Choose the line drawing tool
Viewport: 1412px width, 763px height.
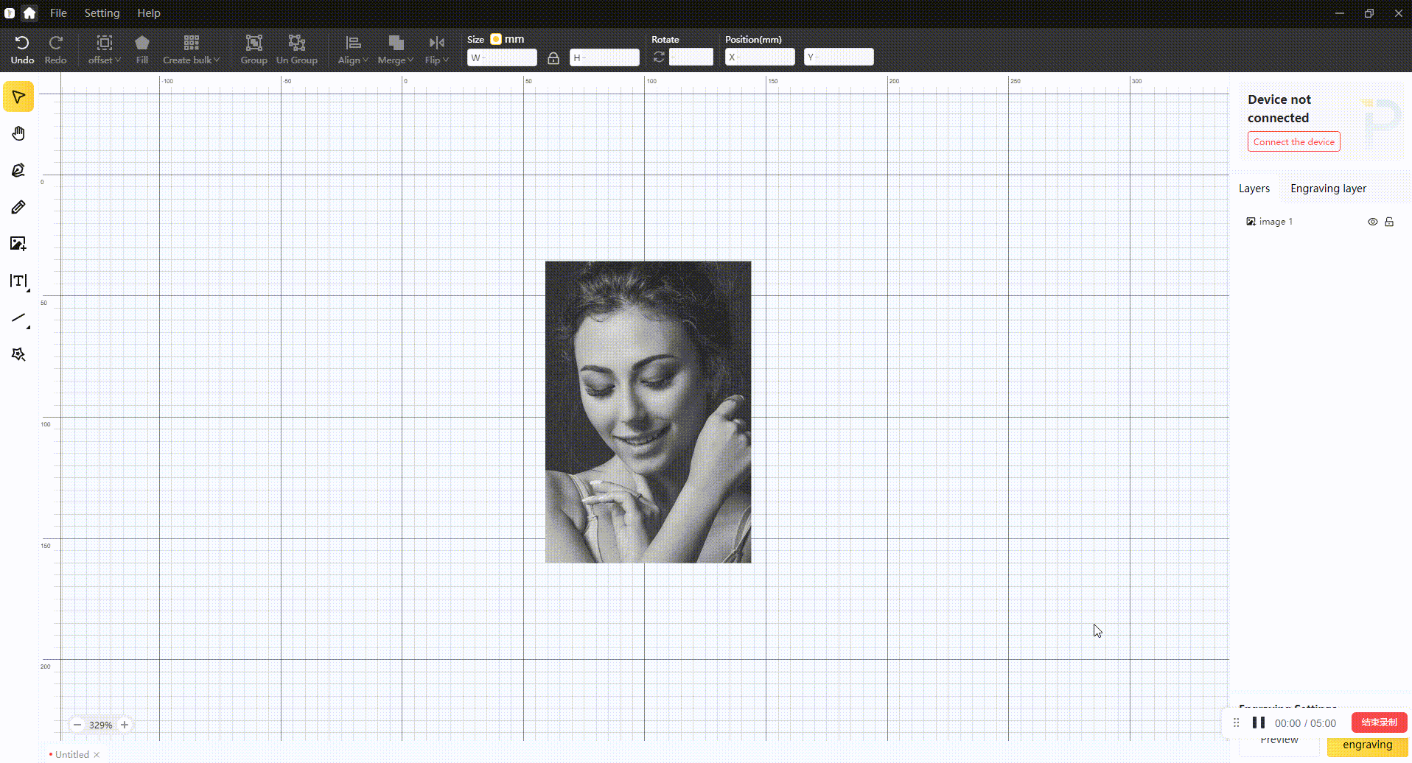pyautogui.click(x=18, y=318)
